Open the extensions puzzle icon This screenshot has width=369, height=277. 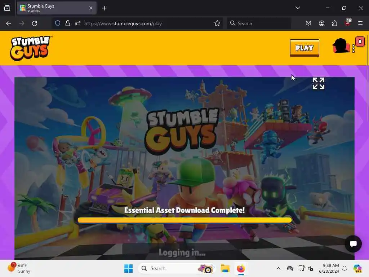click(334, 23)
